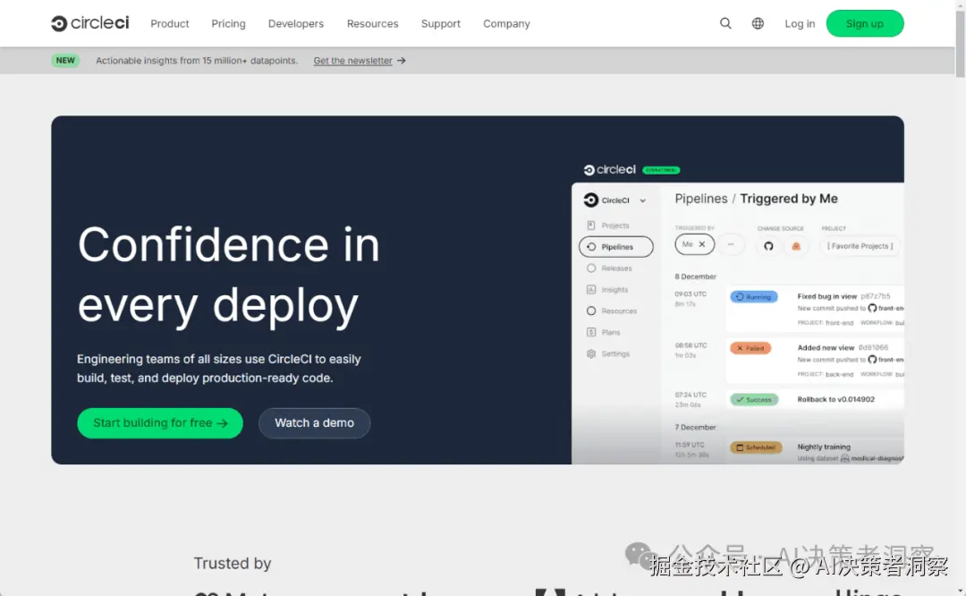Expand the CircleCI organization dropdown in preview
This screenshot has height=596, width=966.
tap(642, 200)
